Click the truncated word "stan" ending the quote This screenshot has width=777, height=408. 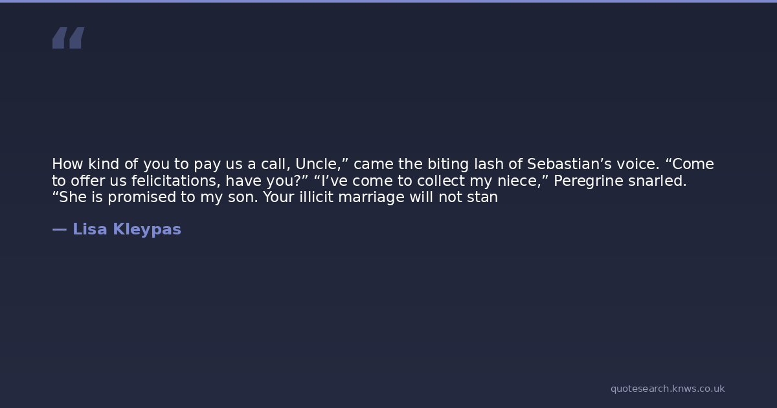click(x=482, y=198)
